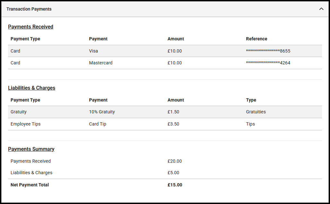The height and width of the screenshot is (204, 330).
Task: Click the £3.50 card tip amount
Action: [173, 124]
